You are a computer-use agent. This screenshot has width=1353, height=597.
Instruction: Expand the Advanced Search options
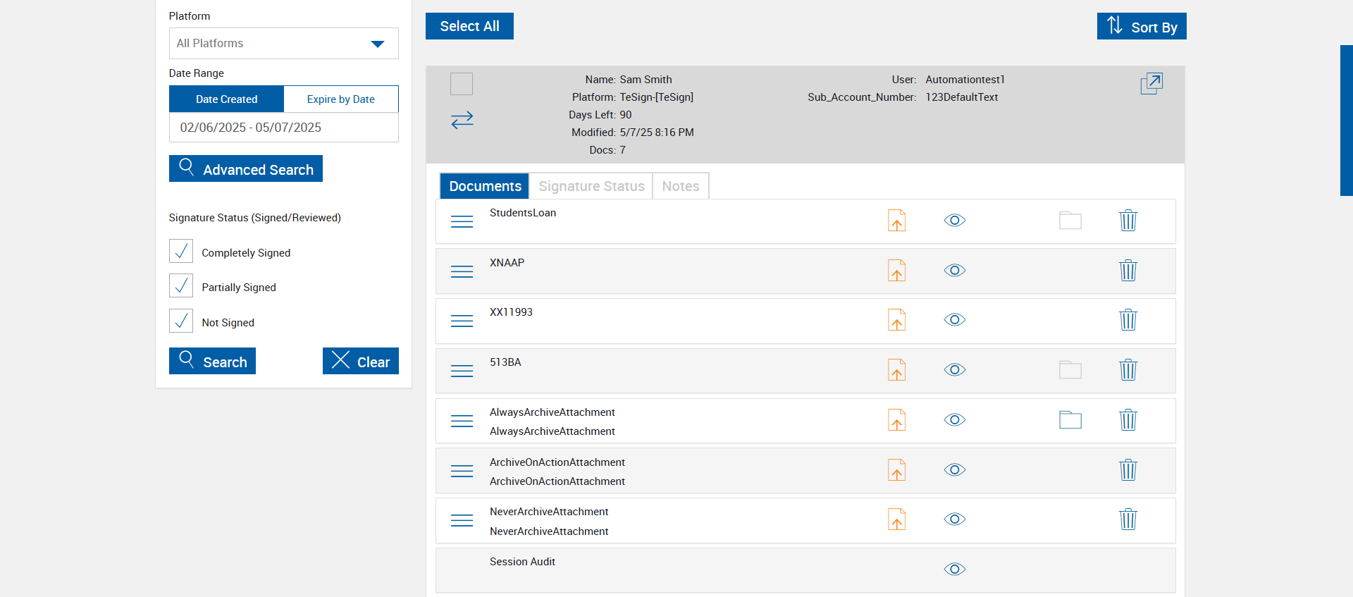pyautogui.click(x=245, y=169)
